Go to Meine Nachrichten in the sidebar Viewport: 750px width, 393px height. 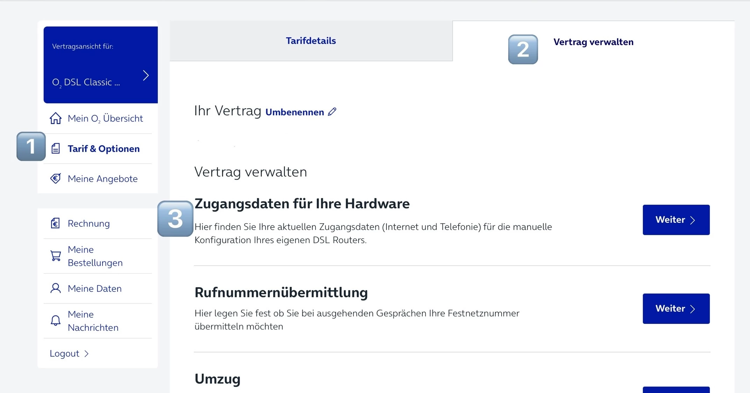(93, 321)
